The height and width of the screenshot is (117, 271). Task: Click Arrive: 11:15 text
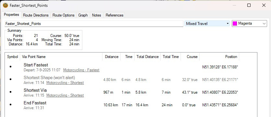click(34, 95)
